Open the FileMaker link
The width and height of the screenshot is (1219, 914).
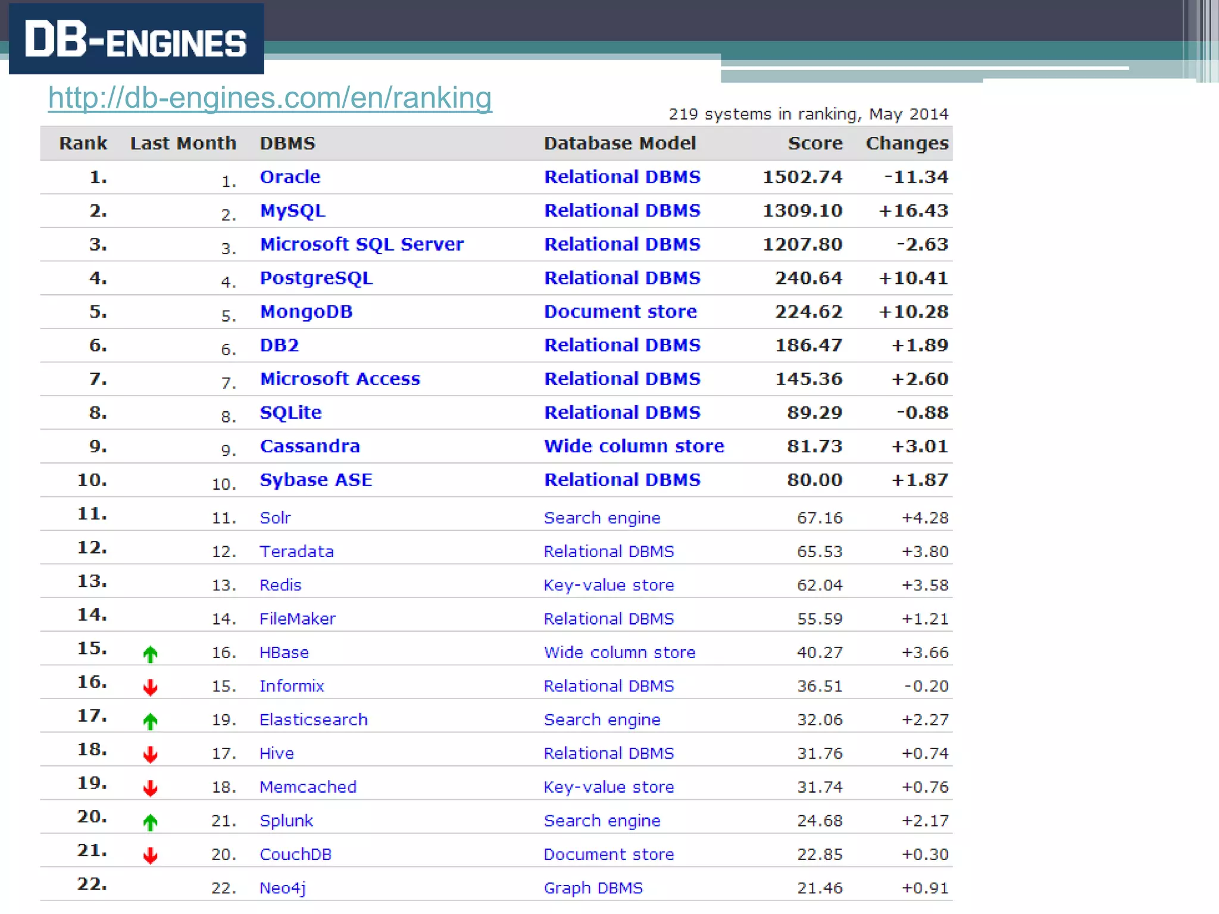[x=297, y=619]
